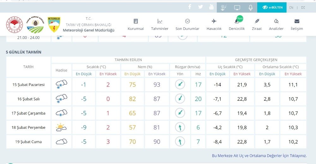Click the monitor screen icon
Image resolution: width=316 pixels, height=164 pixels.
coord(237,7)
